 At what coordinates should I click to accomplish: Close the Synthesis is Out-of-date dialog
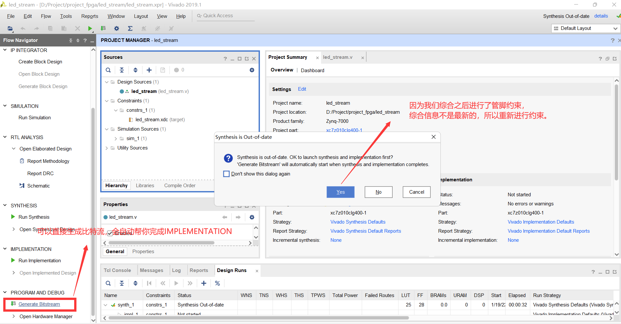[x=433, y=137]
